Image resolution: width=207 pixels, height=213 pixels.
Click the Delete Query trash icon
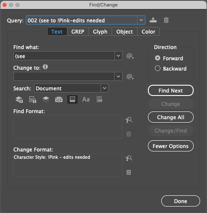tap(166, 20)
